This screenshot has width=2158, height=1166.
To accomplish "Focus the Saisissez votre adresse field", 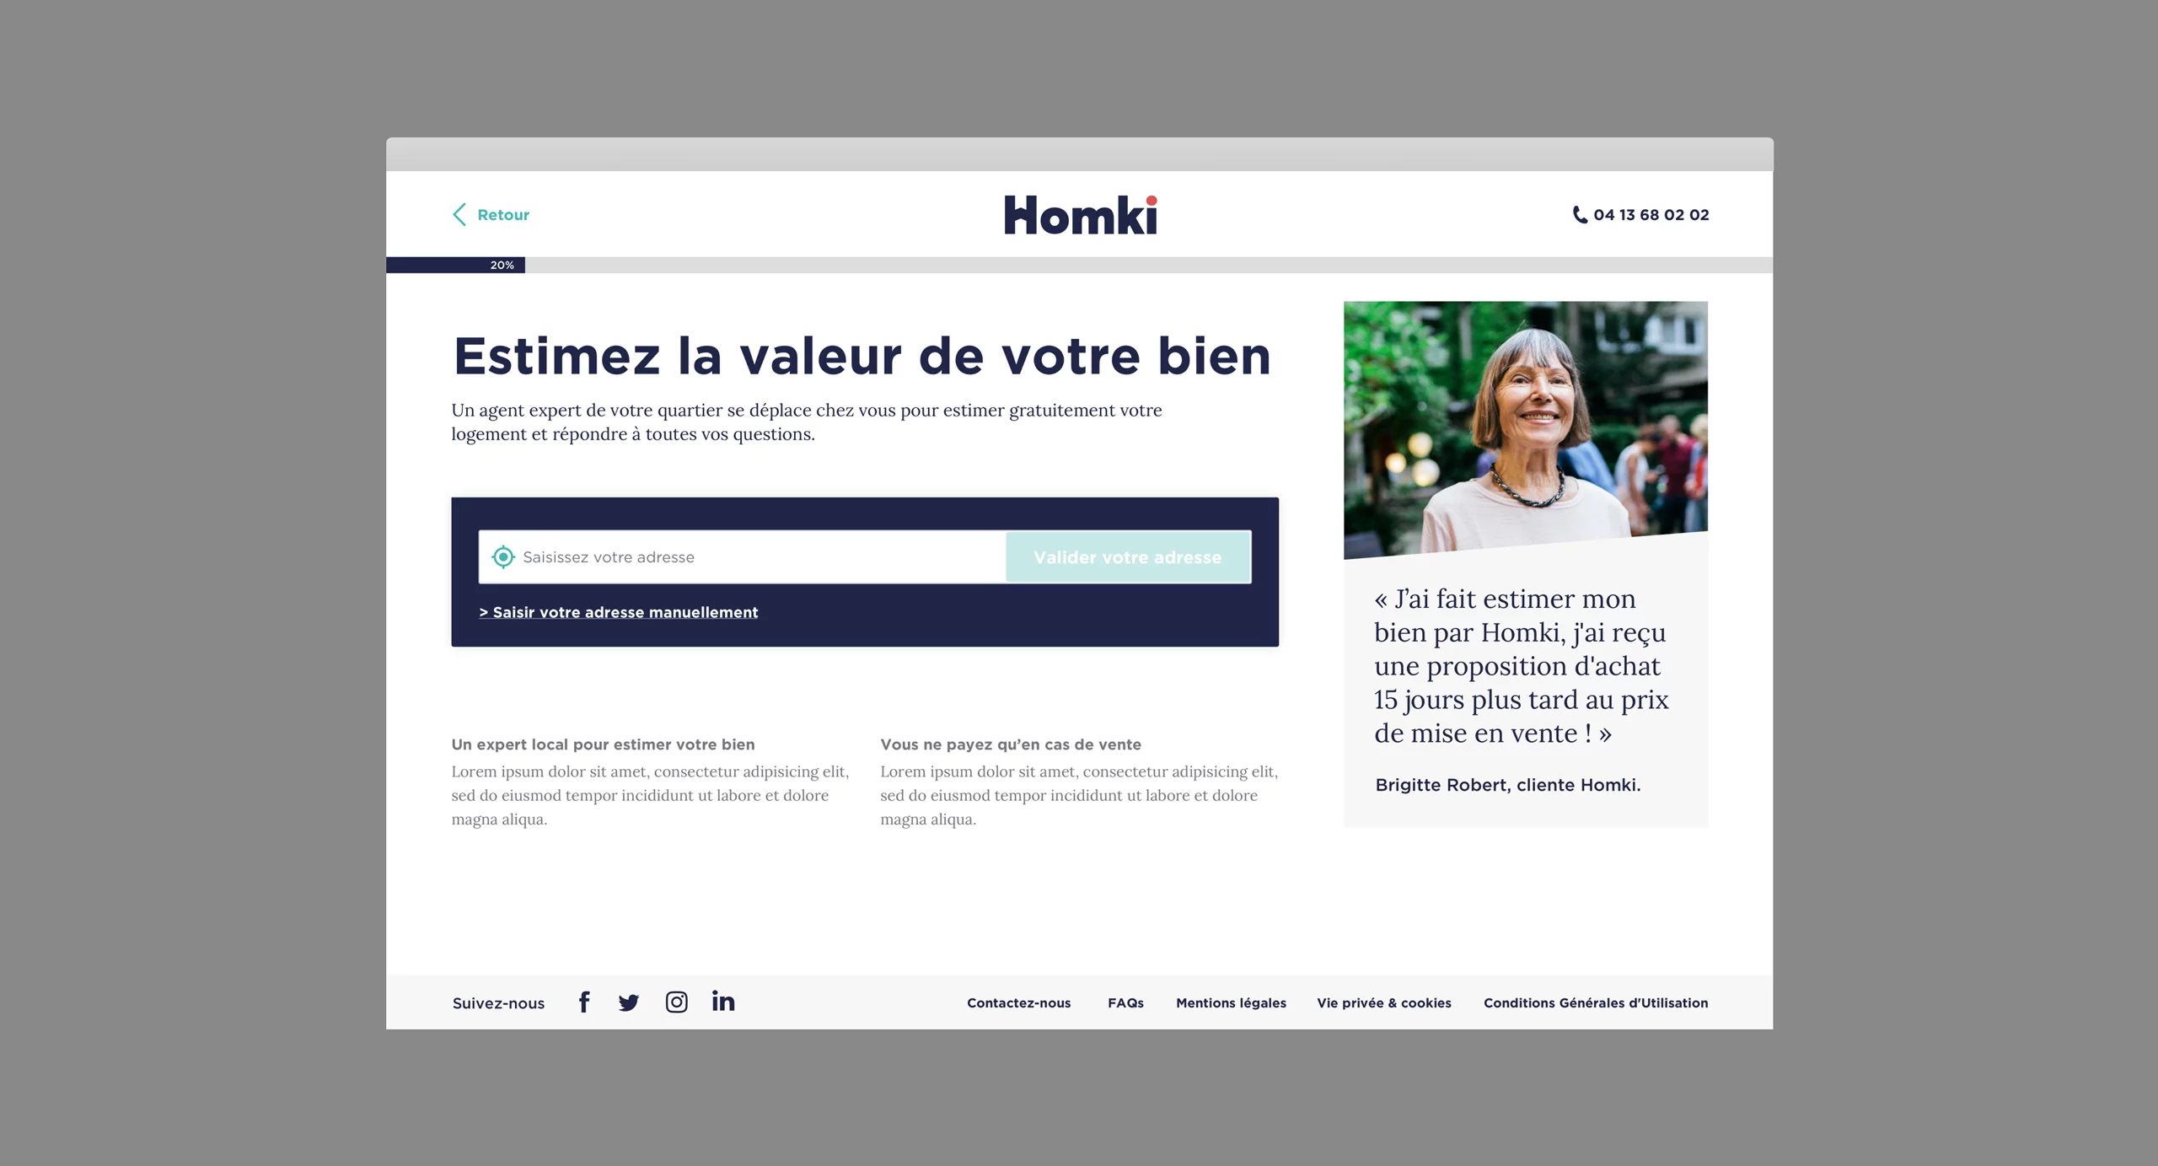I will tap(742, 556).
